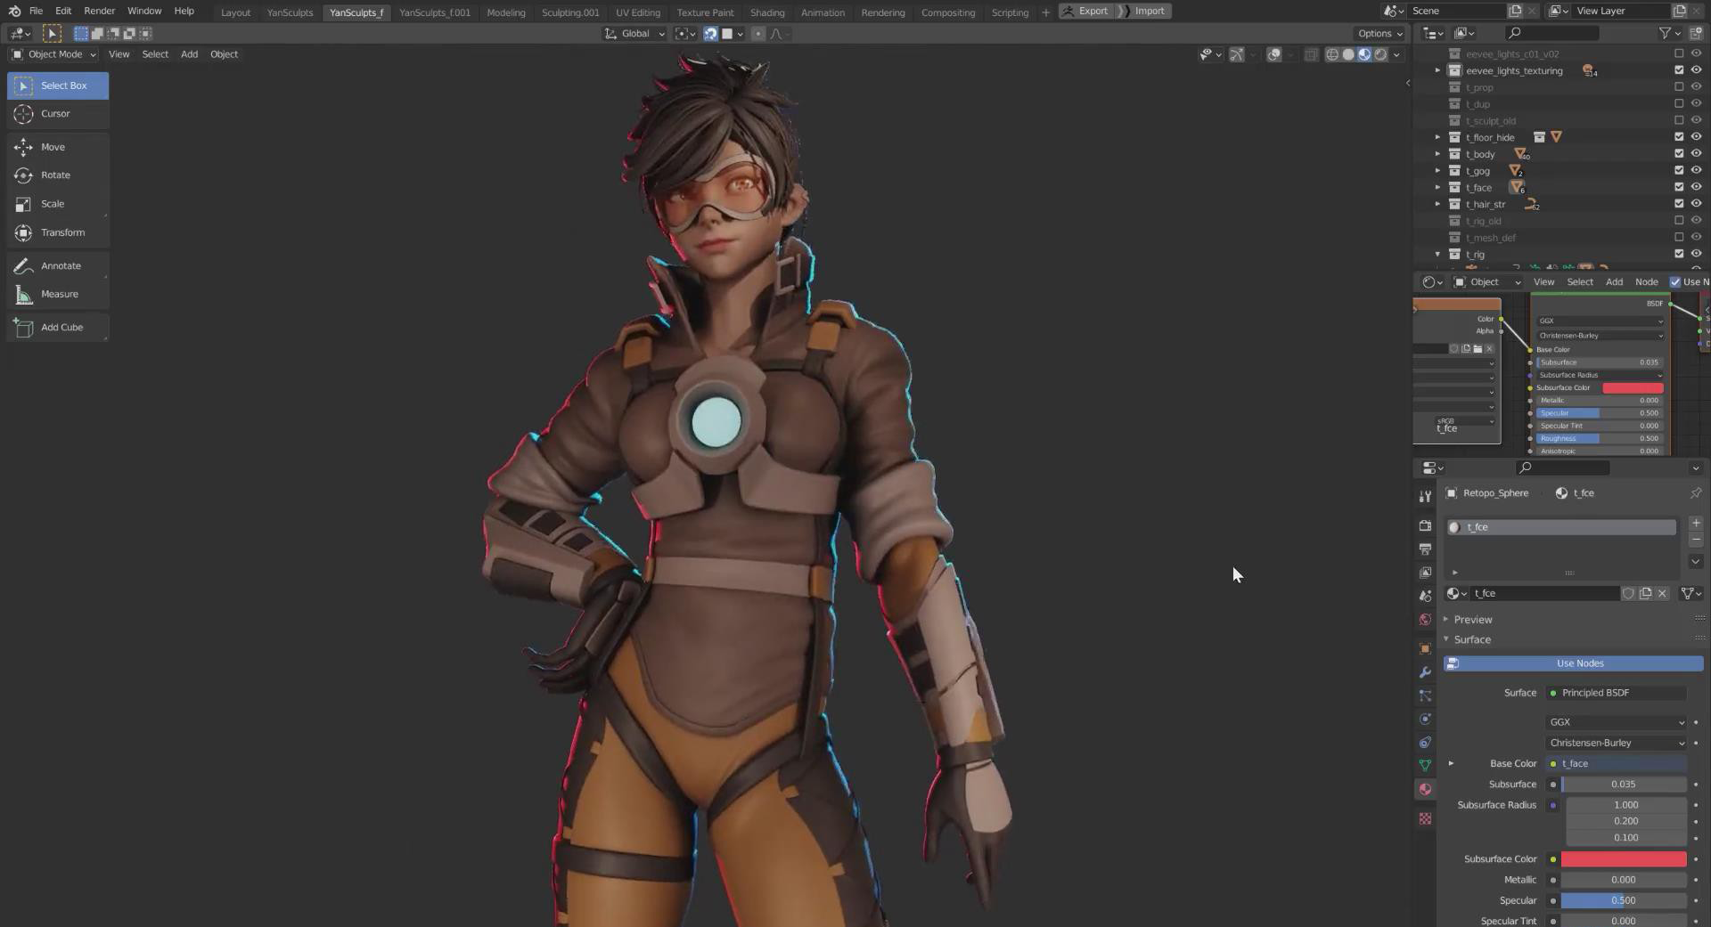Click the Export button

point(1086,12)
